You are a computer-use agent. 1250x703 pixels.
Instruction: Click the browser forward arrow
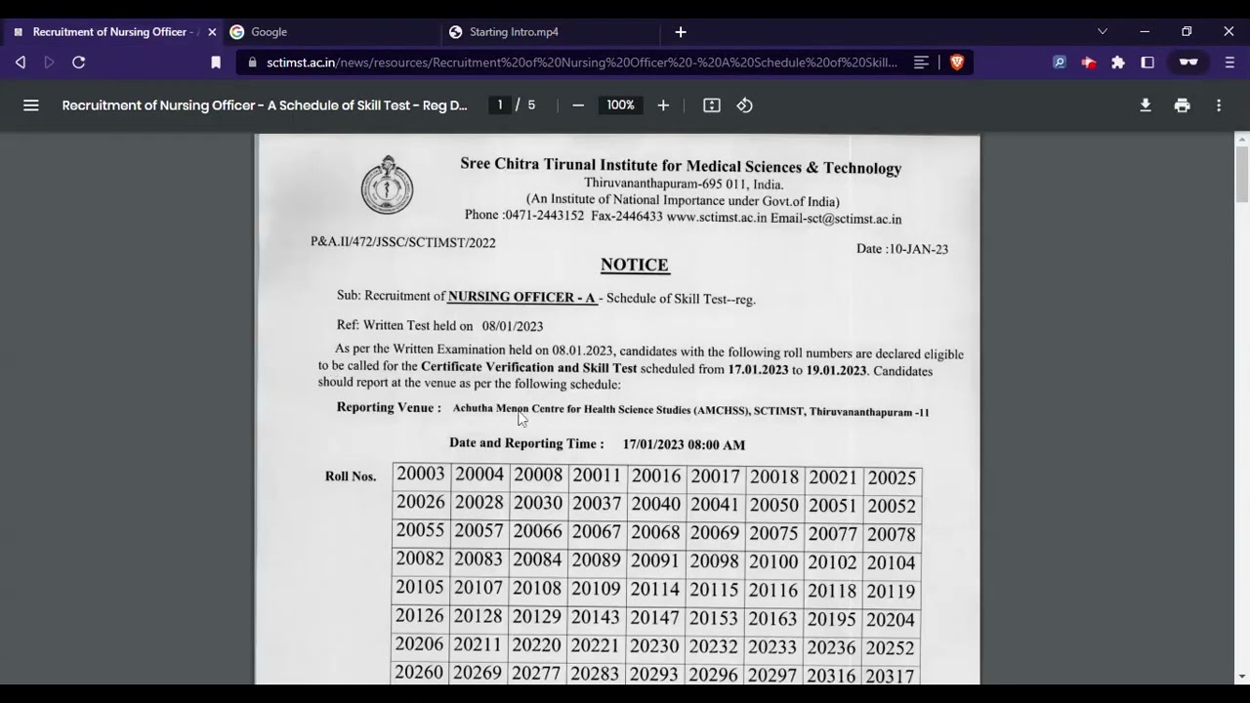point(49,62)
